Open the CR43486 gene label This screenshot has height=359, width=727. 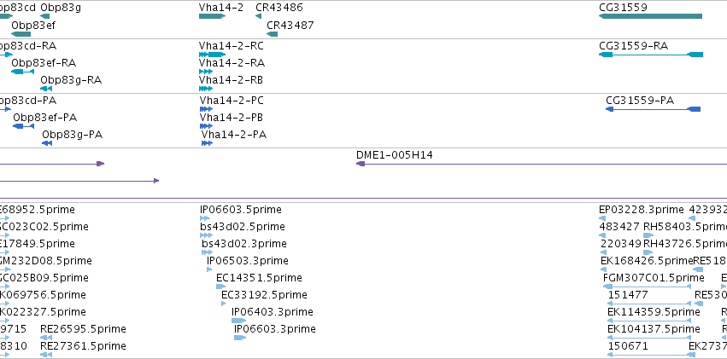279,8
